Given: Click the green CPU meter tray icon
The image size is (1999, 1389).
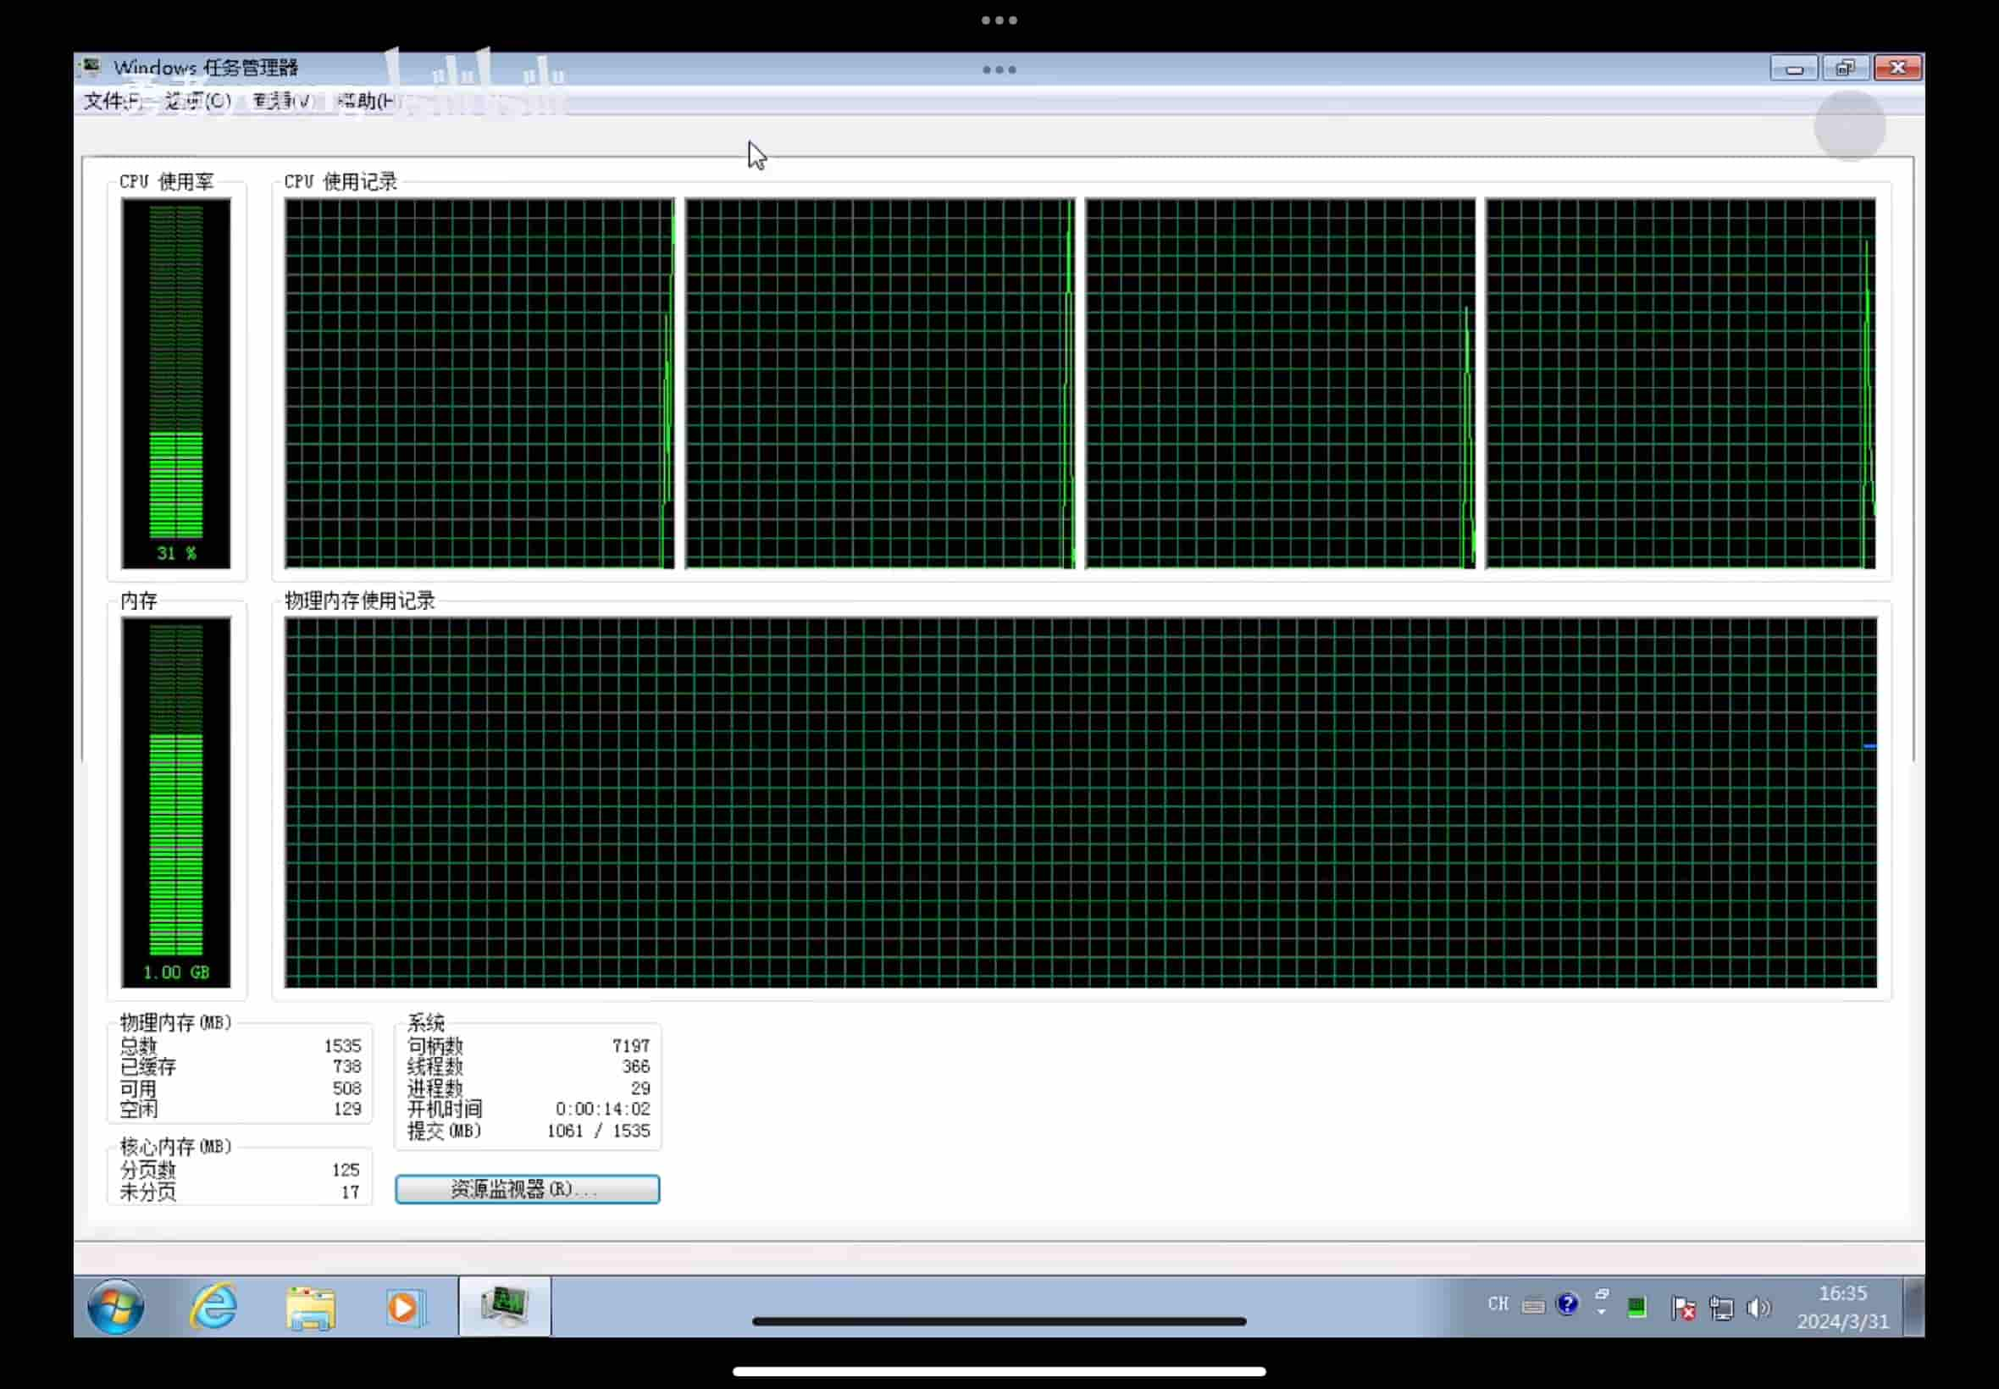Looking at the screenshot, I should (1637, 1307).
